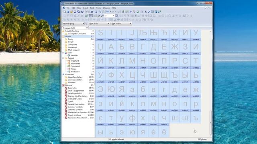Select the Glyphs category row
The width and height of the screenshot is (257, 144).
click(x=78, y=36)
